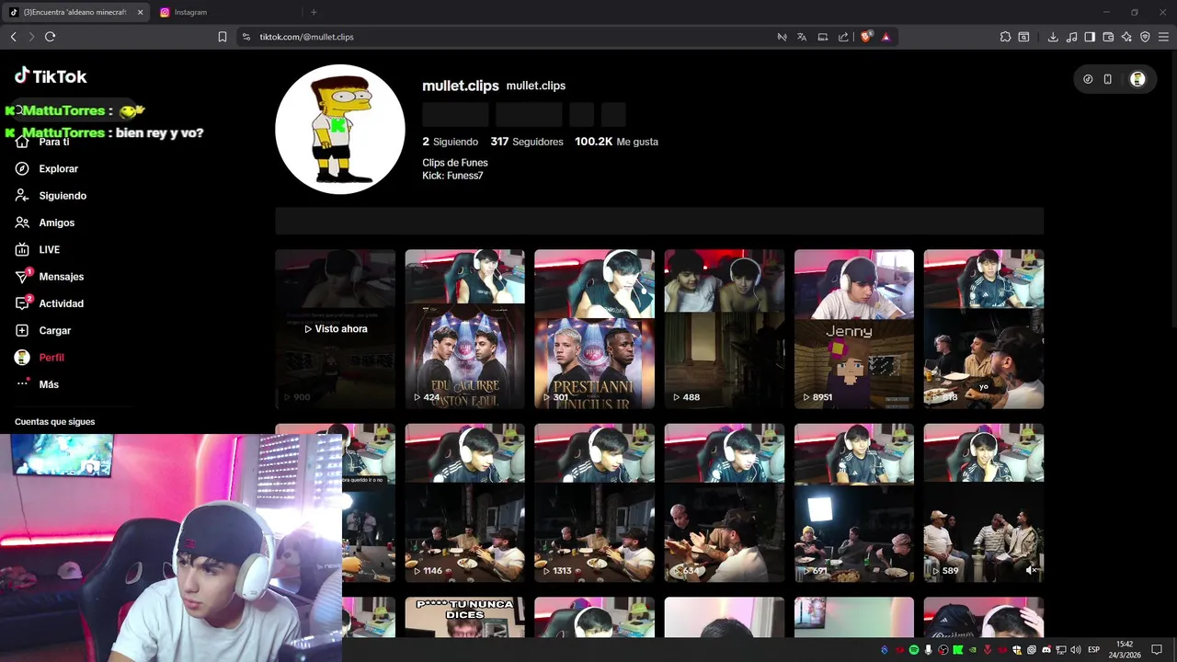Open browser extensions puzzle icon

1005,37
